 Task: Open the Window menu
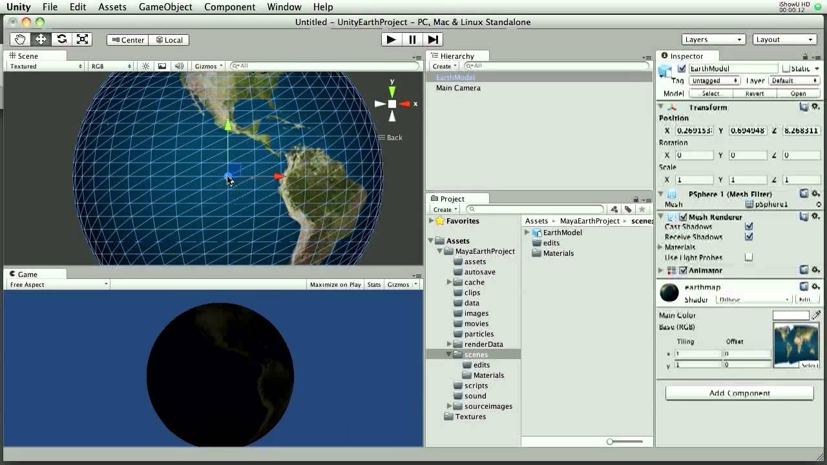(284, 7)
